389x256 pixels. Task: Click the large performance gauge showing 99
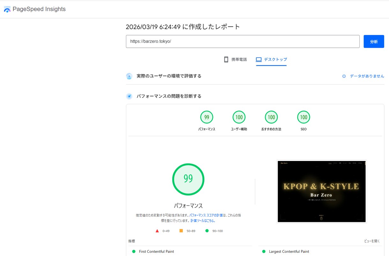(x=188, y=179)
